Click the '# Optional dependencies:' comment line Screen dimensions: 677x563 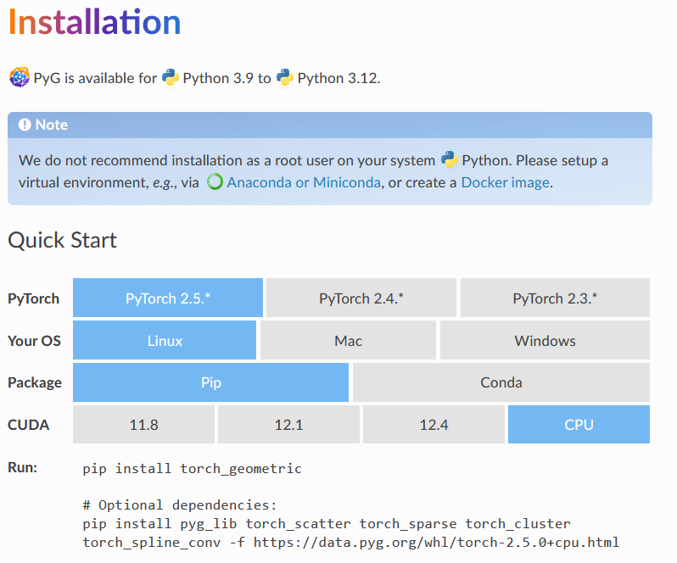tap(180, 504)
